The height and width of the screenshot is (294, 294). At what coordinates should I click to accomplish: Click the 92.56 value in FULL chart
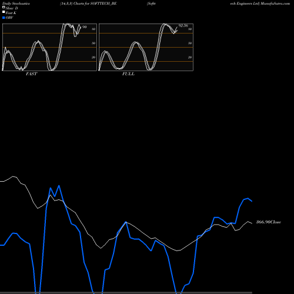point(183,26)
